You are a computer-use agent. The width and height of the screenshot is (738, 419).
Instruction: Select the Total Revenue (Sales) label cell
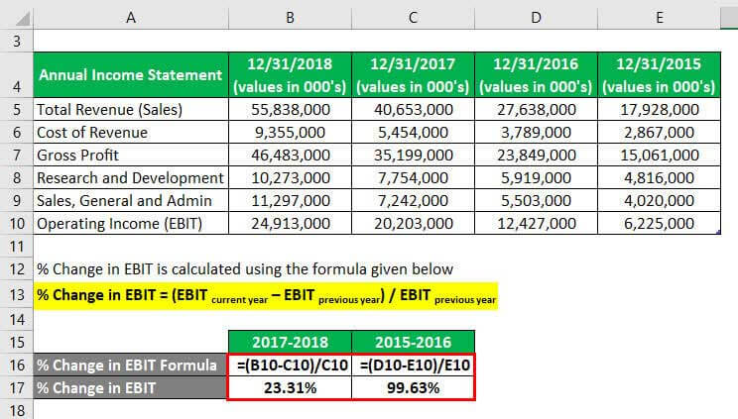click(x=131, y=110)
